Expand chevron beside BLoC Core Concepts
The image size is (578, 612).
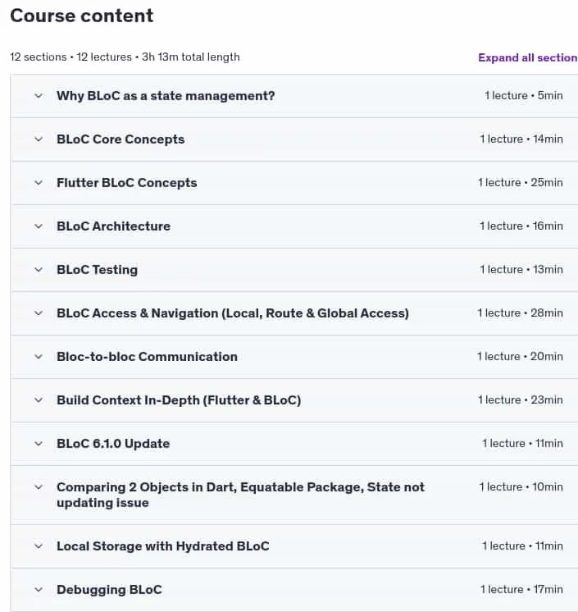(39, 139)
